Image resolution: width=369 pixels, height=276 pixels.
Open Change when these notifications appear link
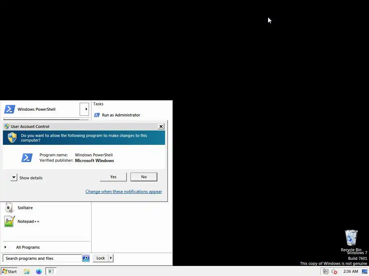(x=124, y=192)
